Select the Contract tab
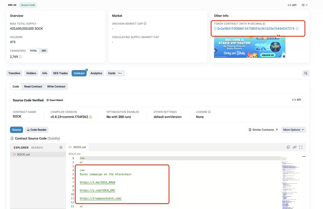323x209 pixels. pyautogui.click(x=79, y=73)
